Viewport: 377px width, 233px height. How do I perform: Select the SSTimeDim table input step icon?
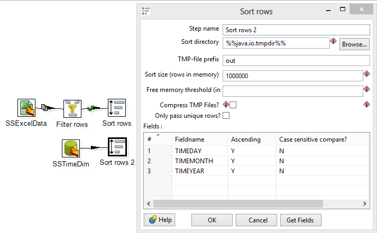(x=71, y=148)
